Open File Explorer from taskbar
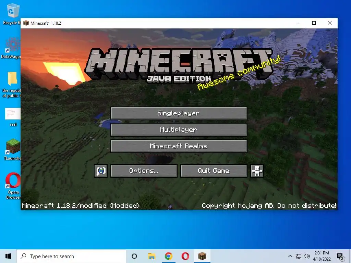This screenshot has width=351, height=263. [152, 256]
